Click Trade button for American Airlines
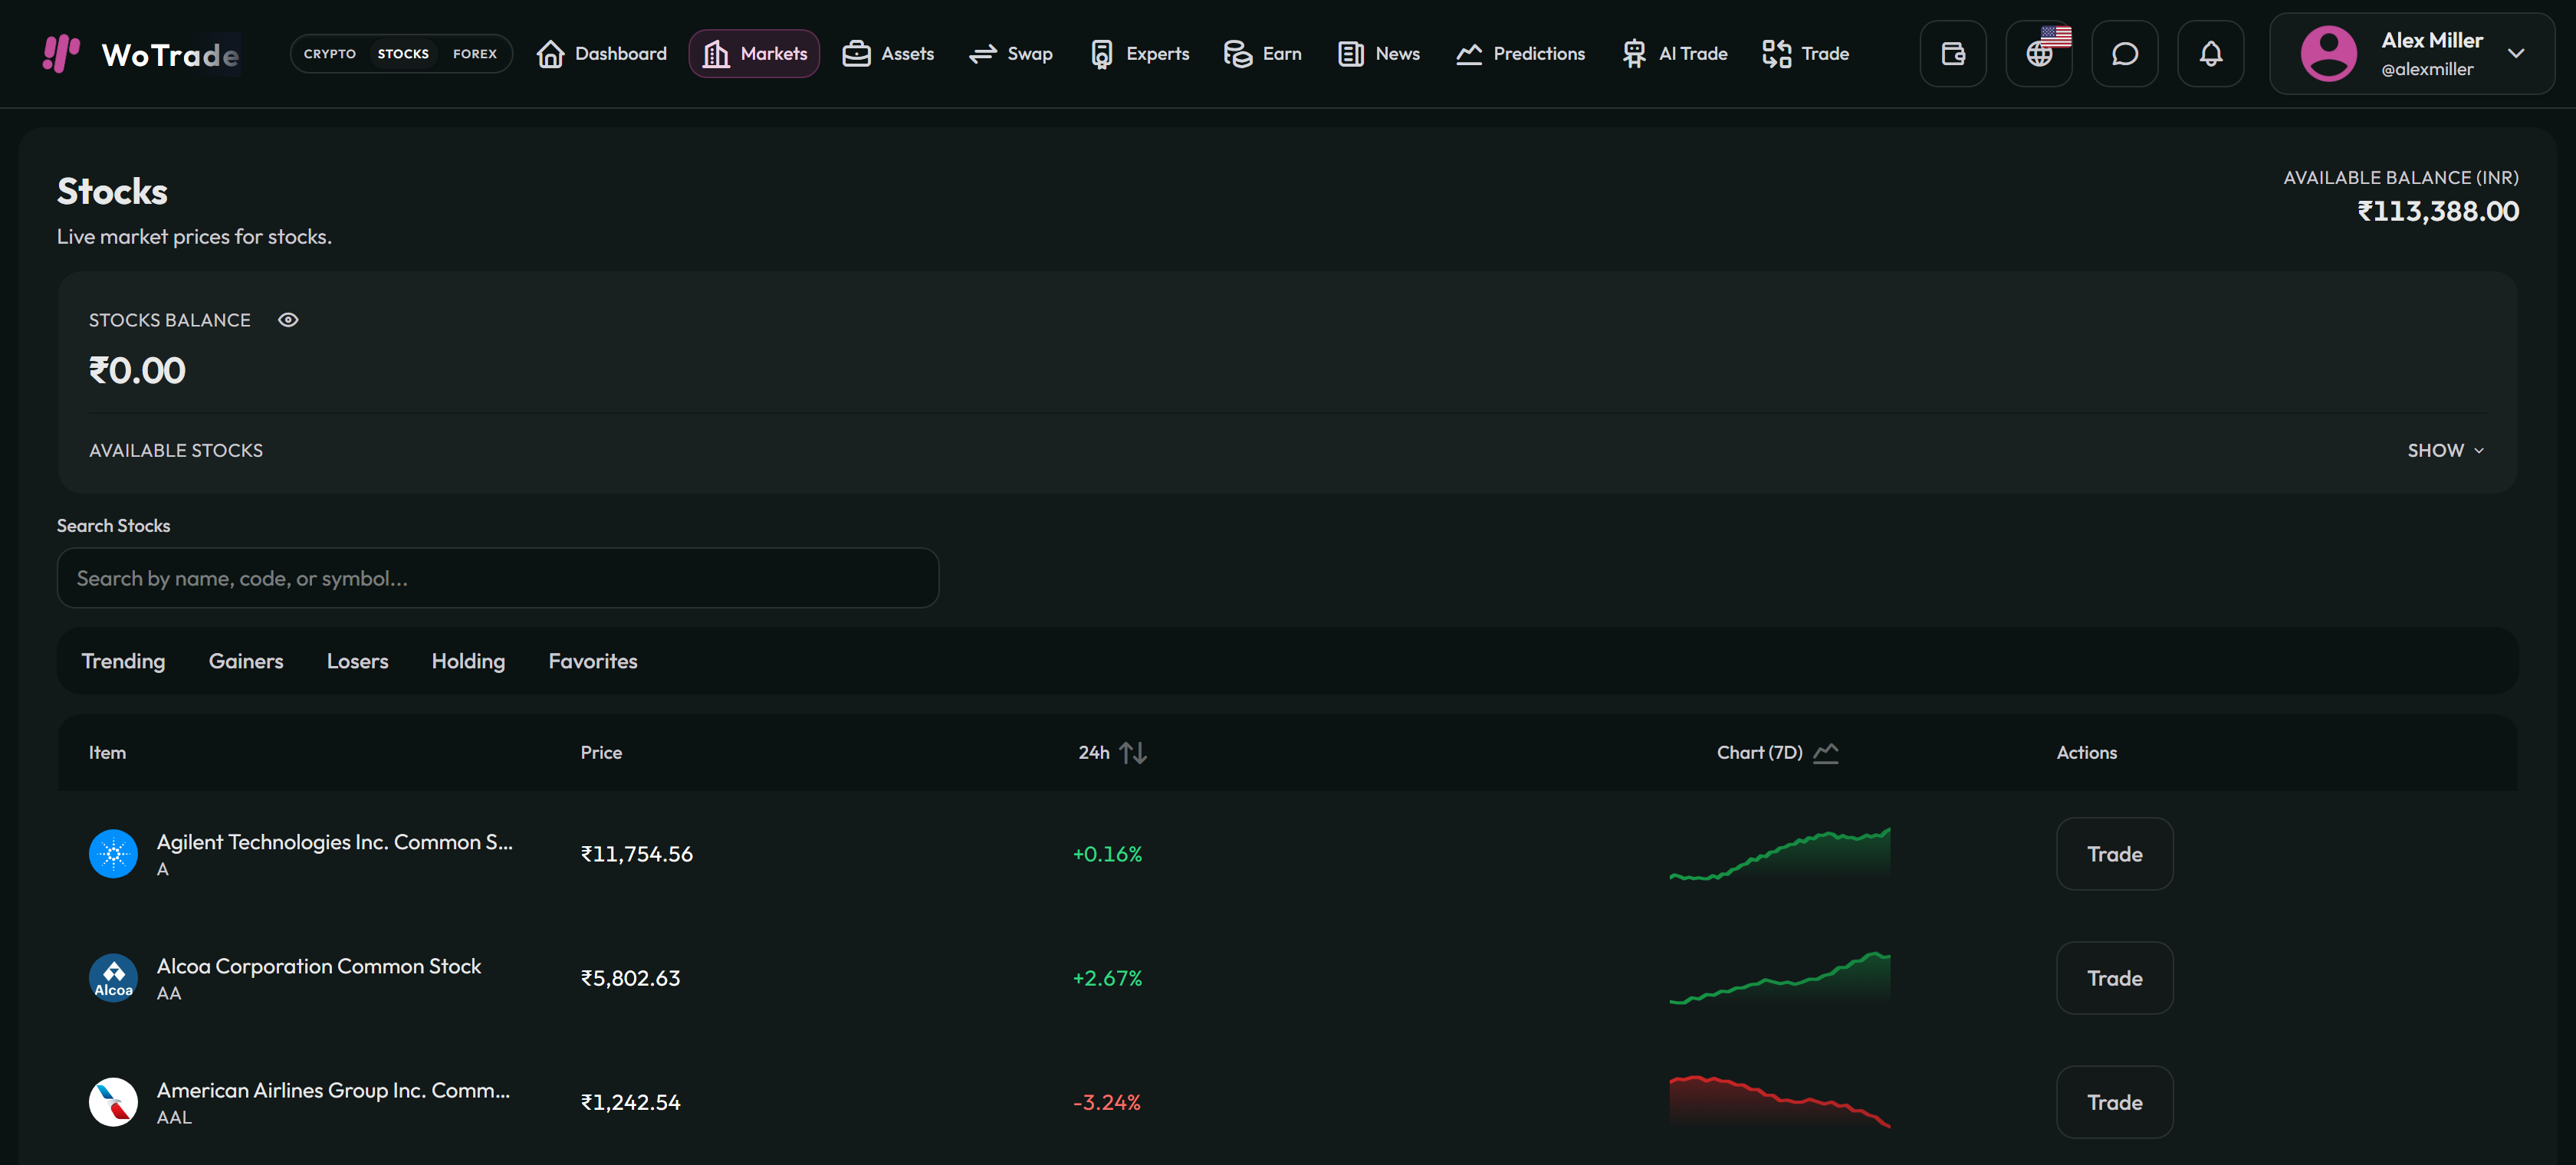 coord(2115,1102)
